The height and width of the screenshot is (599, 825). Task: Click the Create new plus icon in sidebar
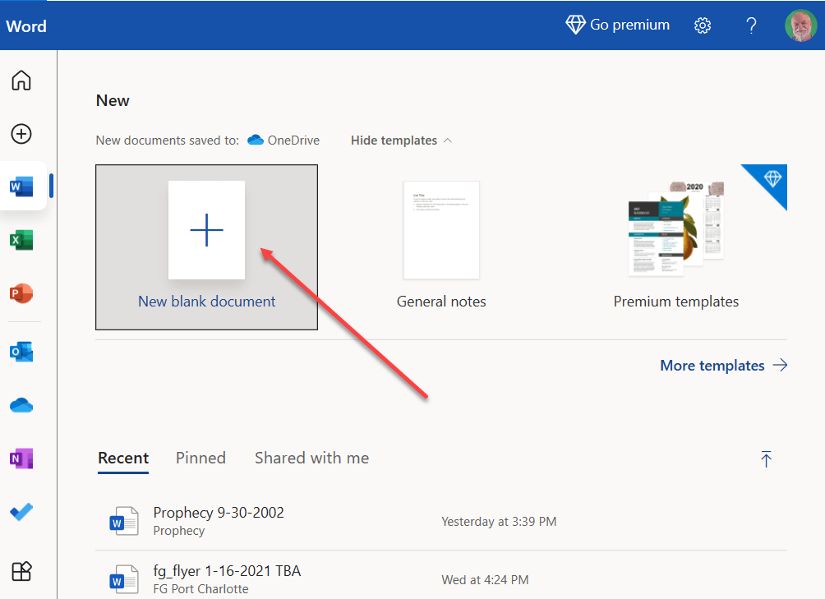click(21, 134)
